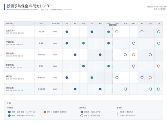167x125 pixels.
Task: Select 空調設備 green planned circle in 3月
Action: 159,43
